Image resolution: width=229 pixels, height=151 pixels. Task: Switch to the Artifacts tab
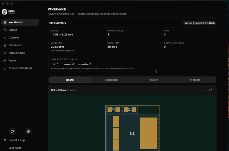[x=195, y=80]
